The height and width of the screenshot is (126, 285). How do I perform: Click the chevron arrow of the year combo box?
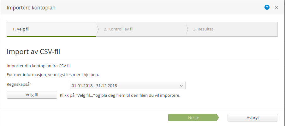[181, 85]
